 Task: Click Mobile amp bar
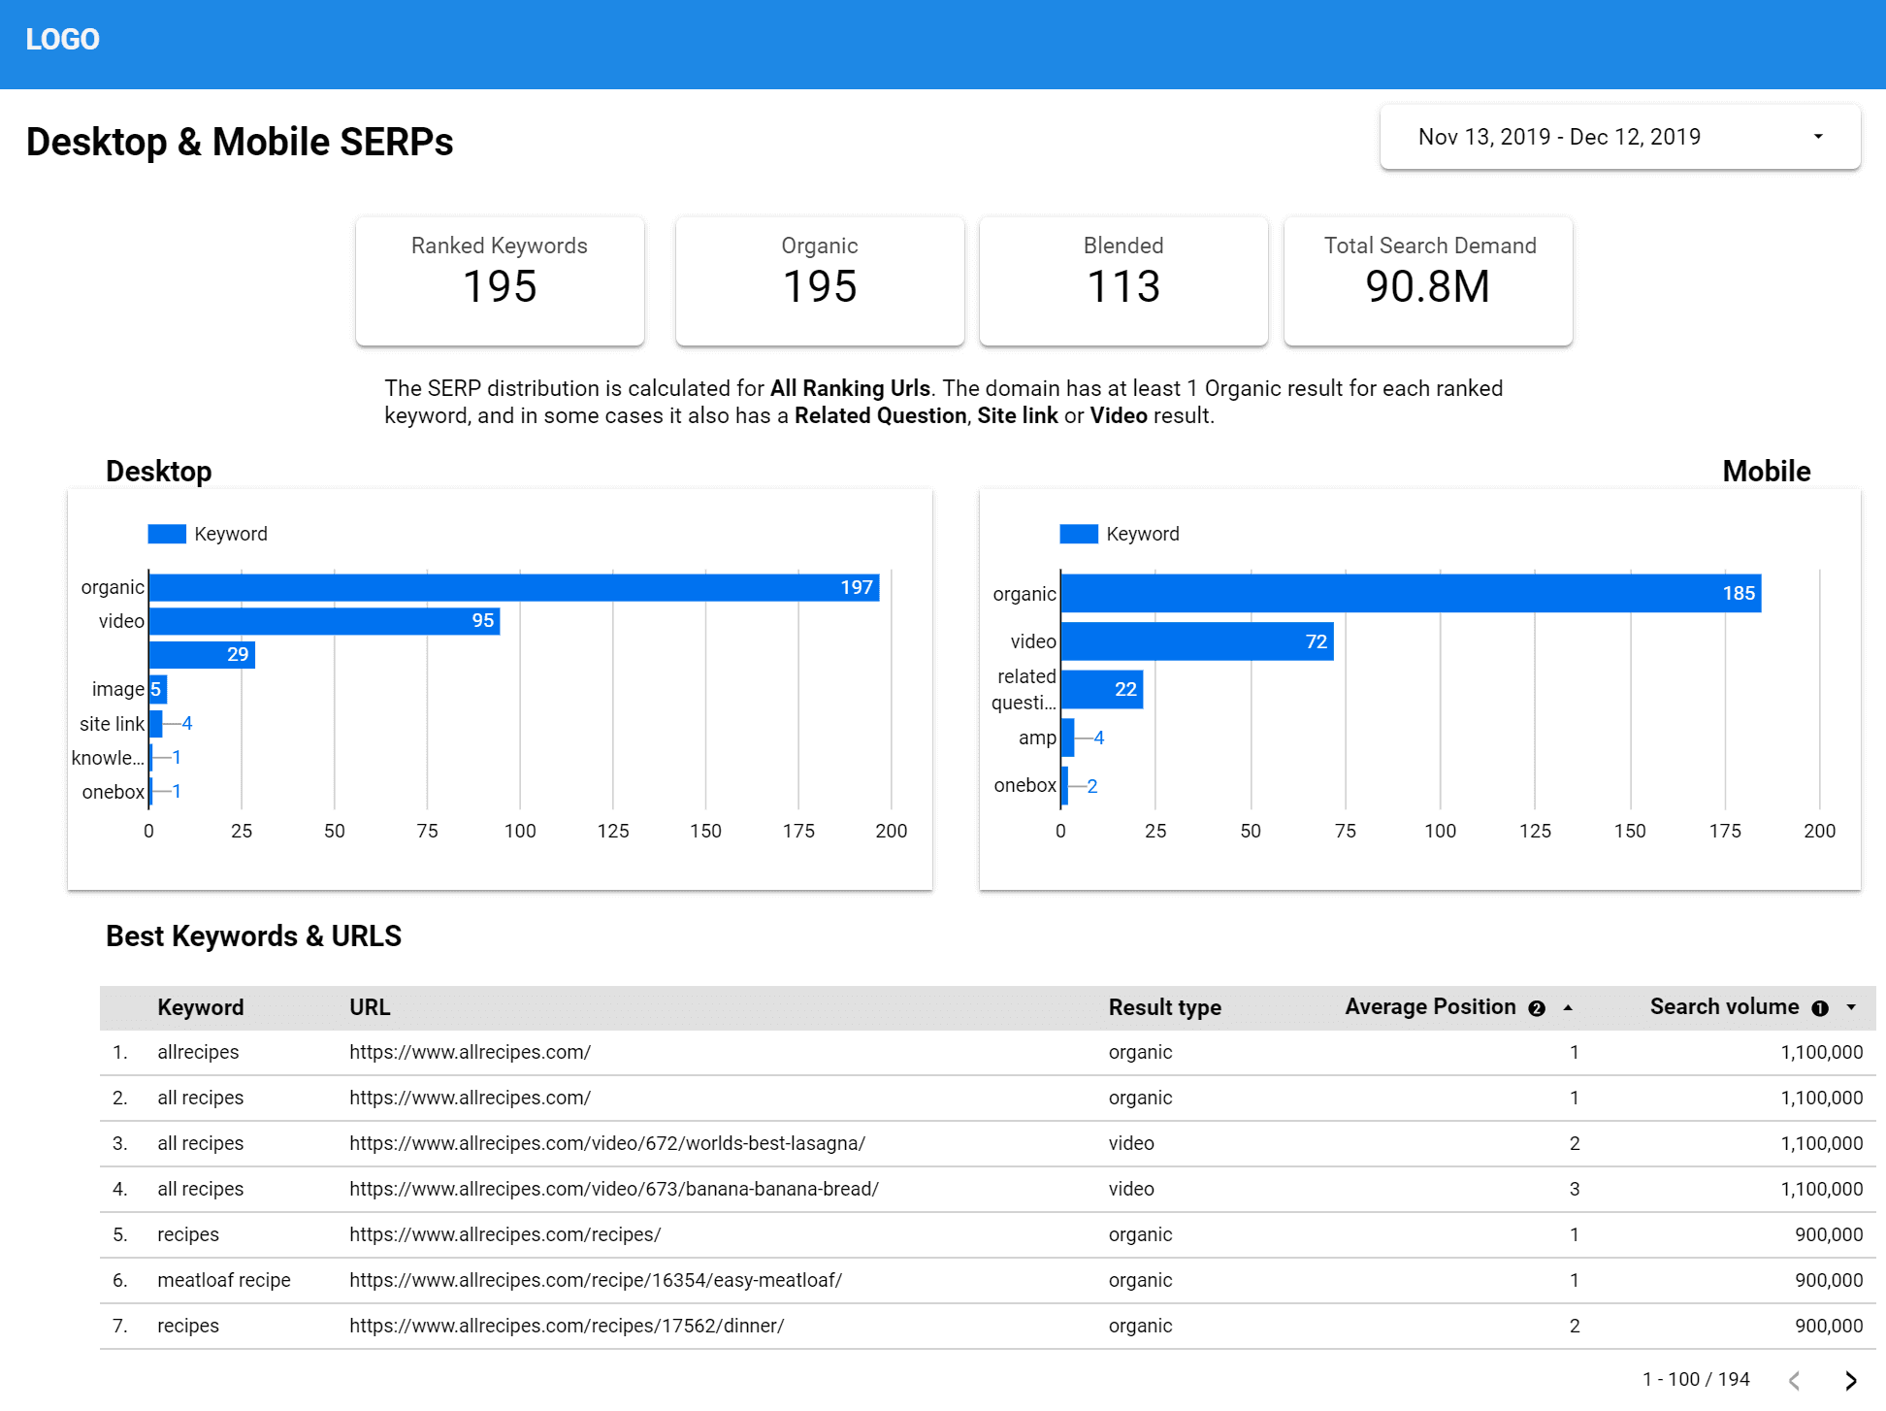(x=1068, y=738)
